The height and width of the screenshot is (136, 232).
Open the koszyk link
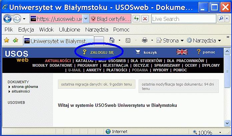150,52
